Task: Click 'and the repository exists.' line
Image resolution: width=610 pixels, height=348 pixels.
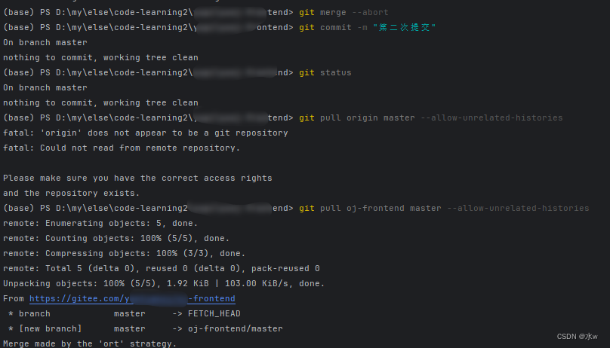Action: click(72, 193)
